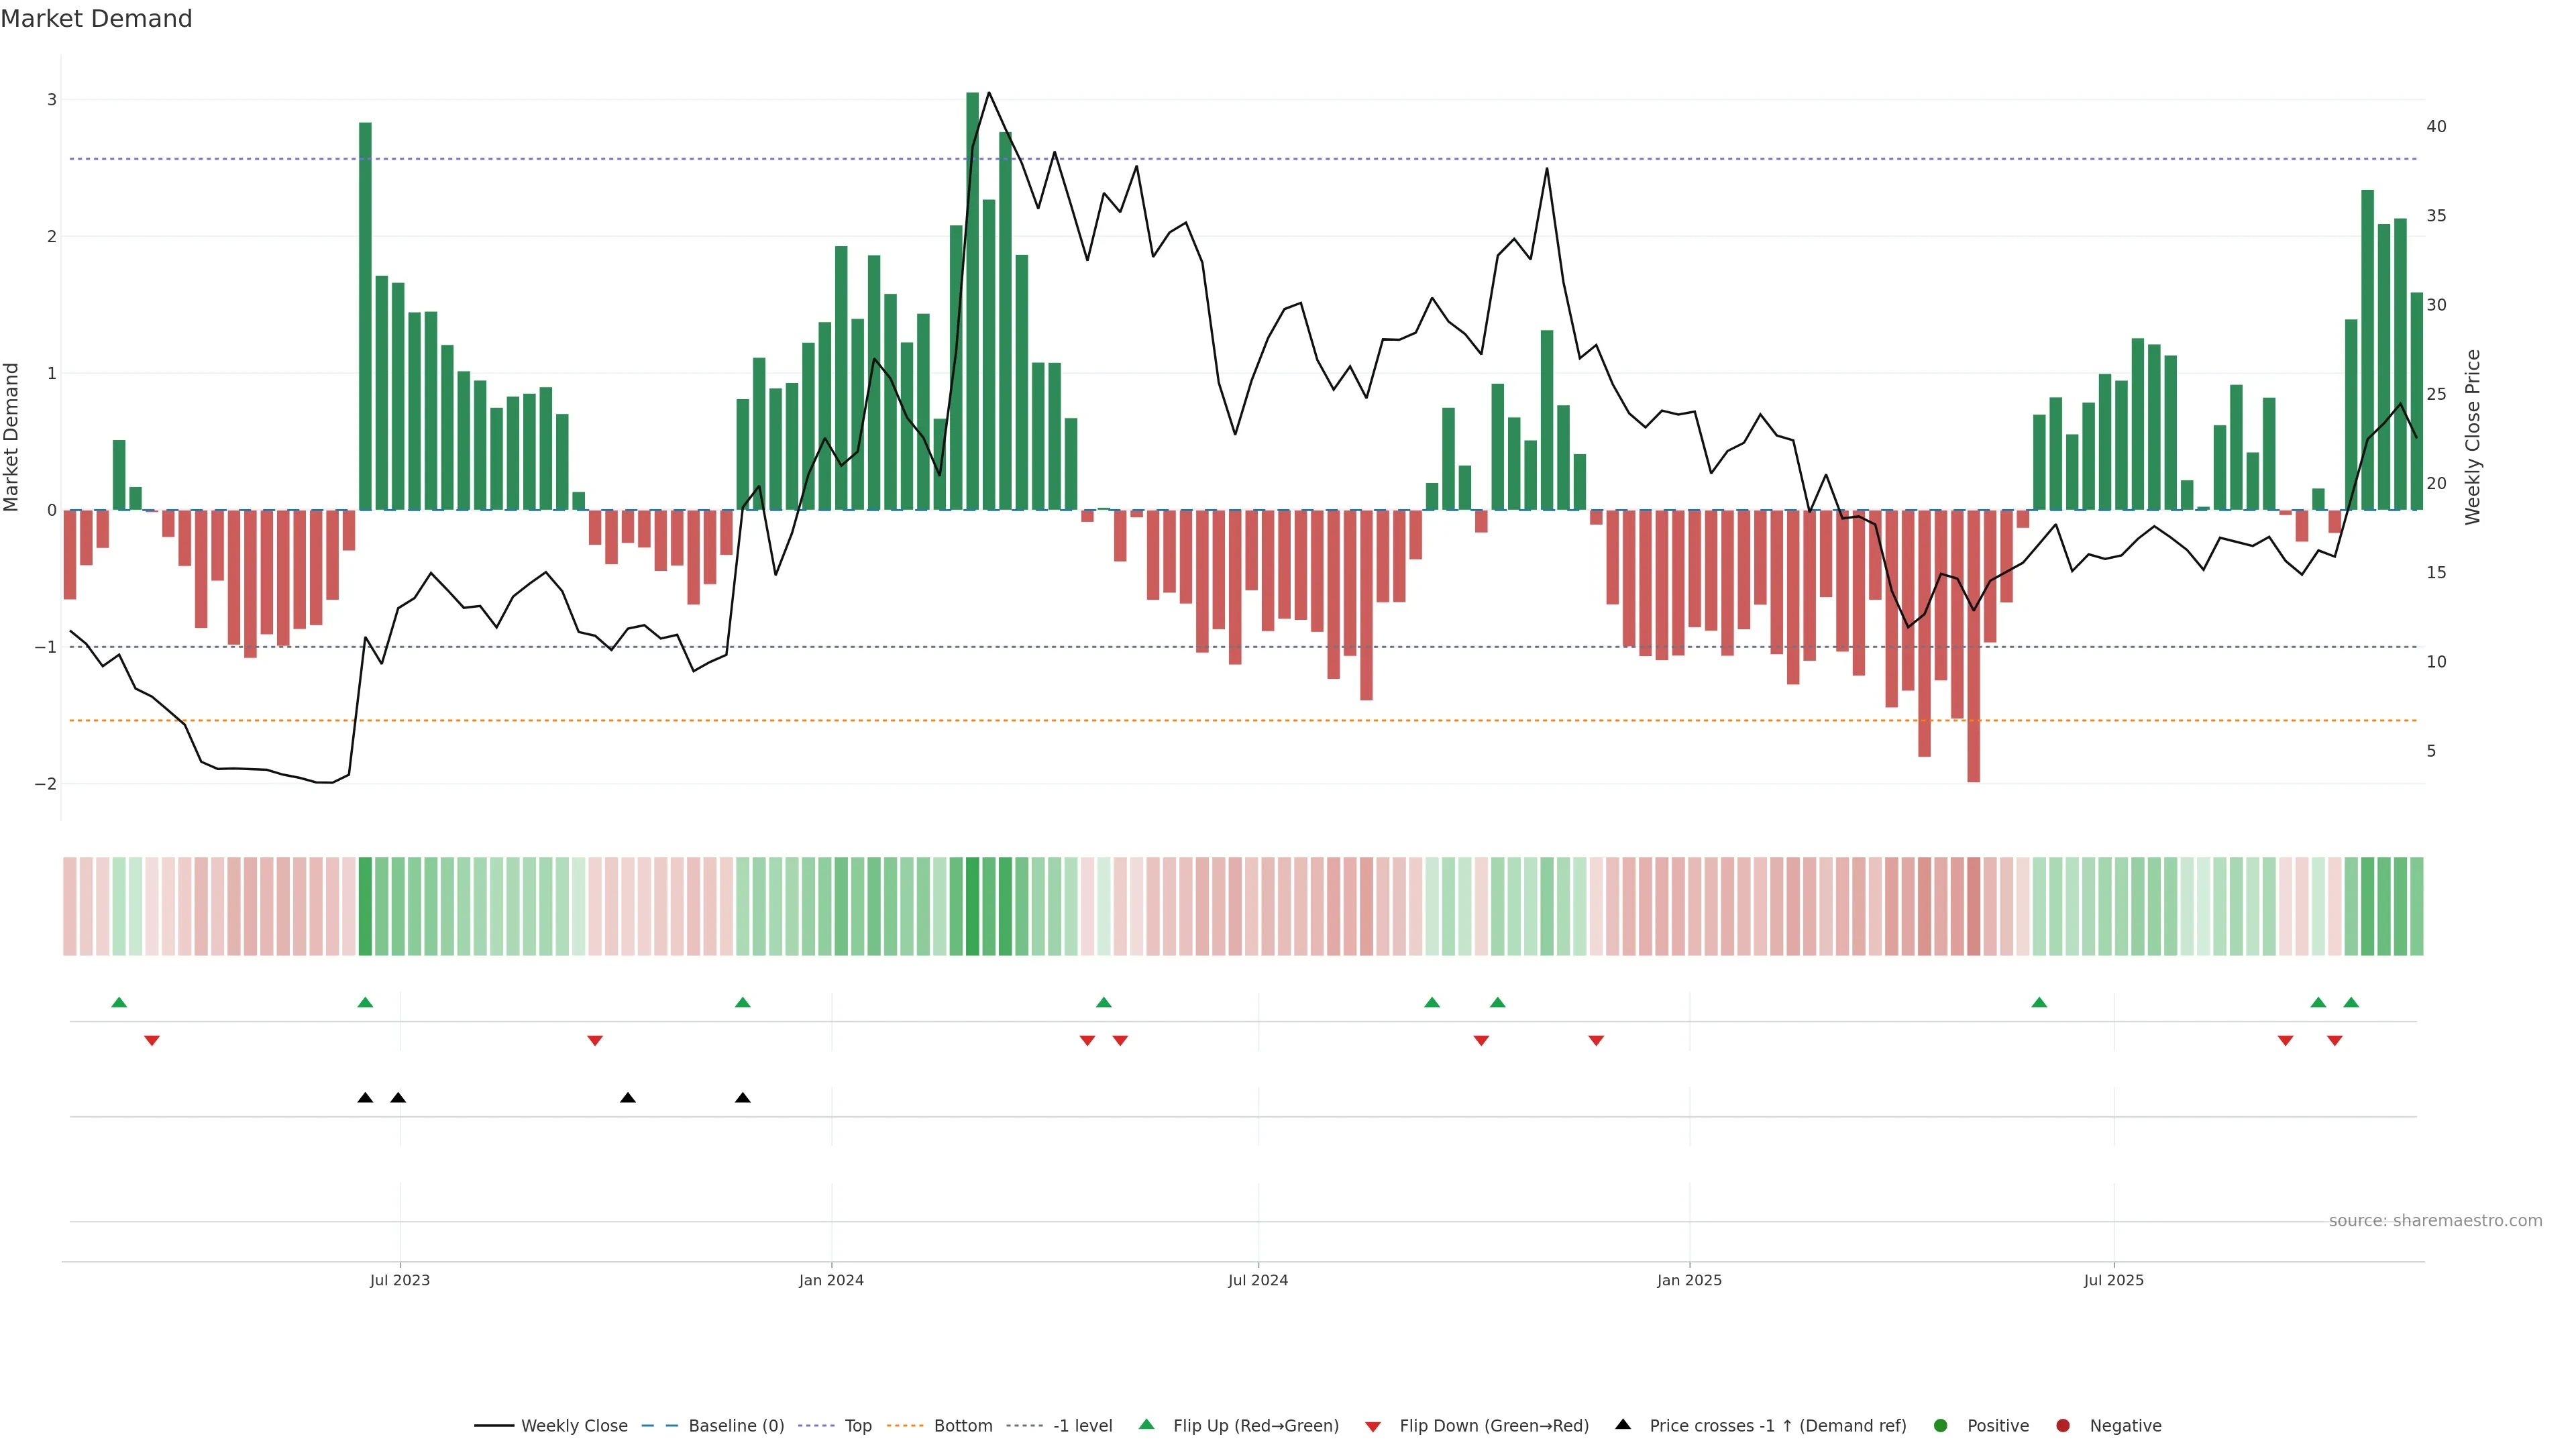Toggle the Weekly Close legend entry
Viewport: 2576px width, 1449px height.
tap(574, 1426)
